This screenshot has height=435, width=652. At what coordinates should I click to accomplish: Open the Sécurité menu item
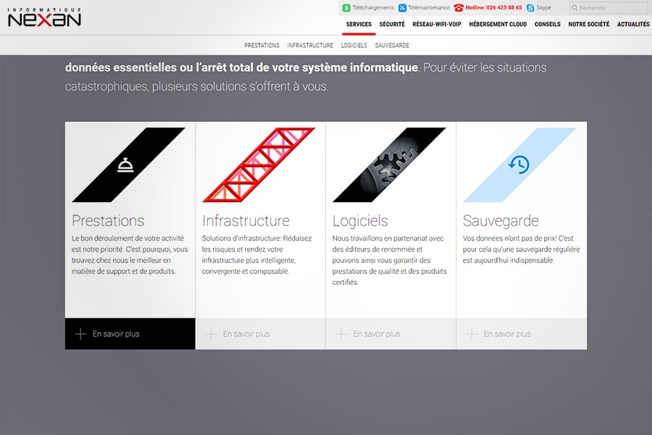[392, 25]
